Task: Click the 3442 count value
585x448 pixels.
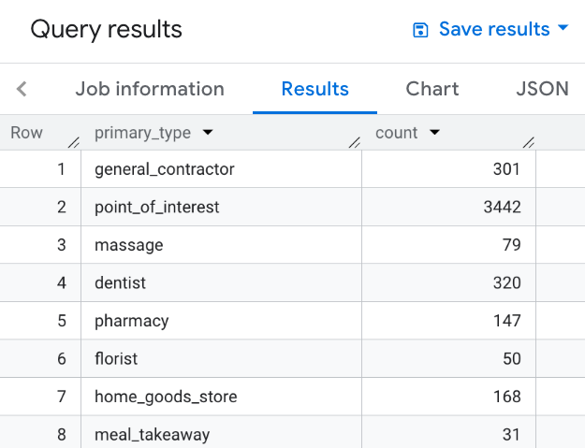Action: pyautogui.click(x=502, y=207)
